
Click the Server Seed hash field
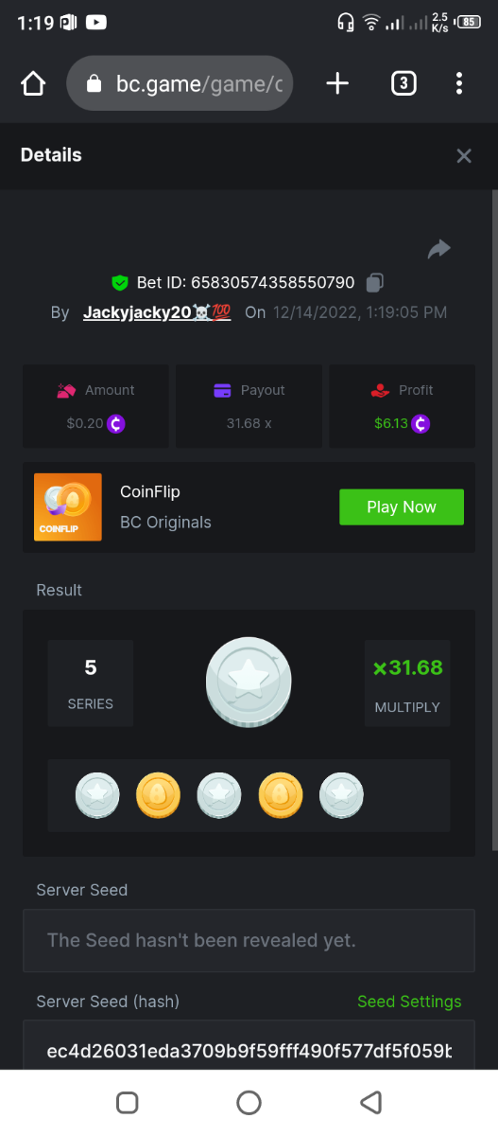point(249,1045)
